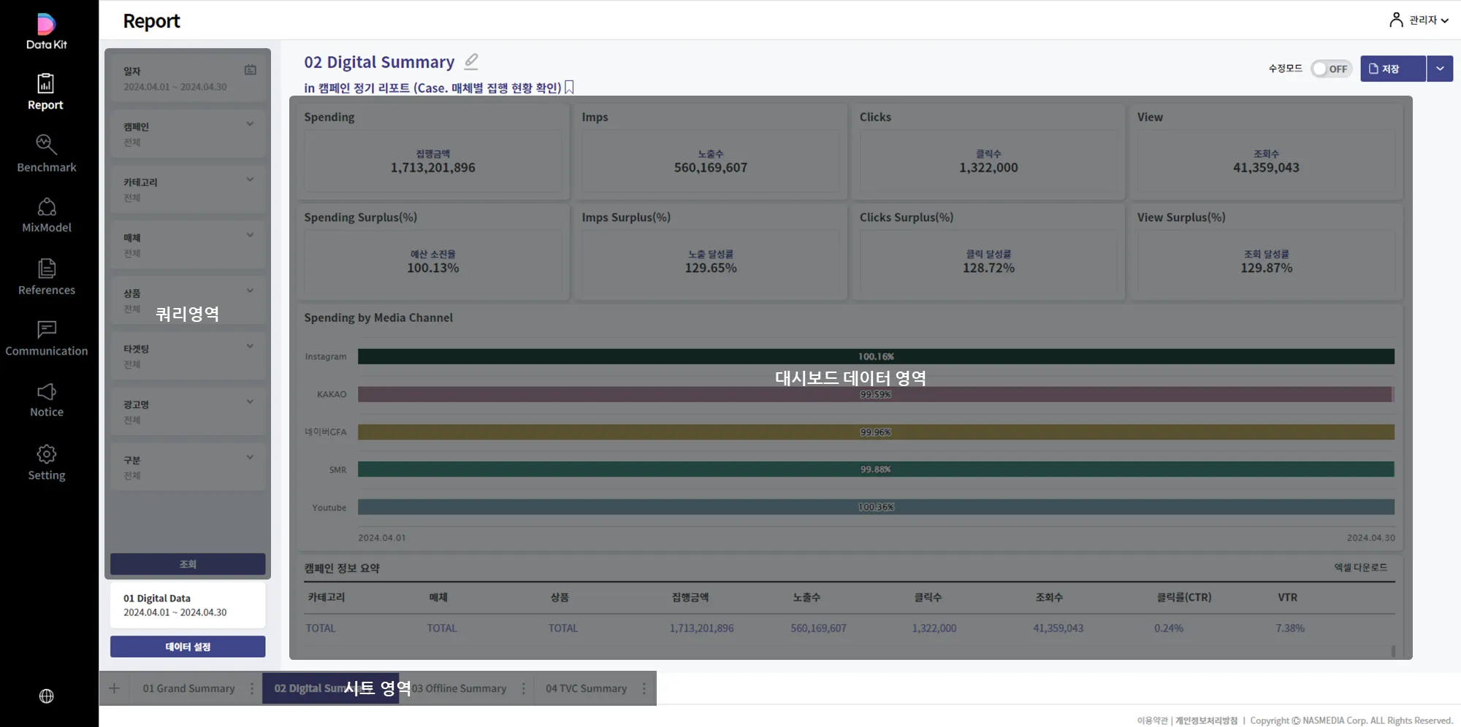This screenshot has height=727, width=1461.
Task: Open the References section
Action: [46, 277]
